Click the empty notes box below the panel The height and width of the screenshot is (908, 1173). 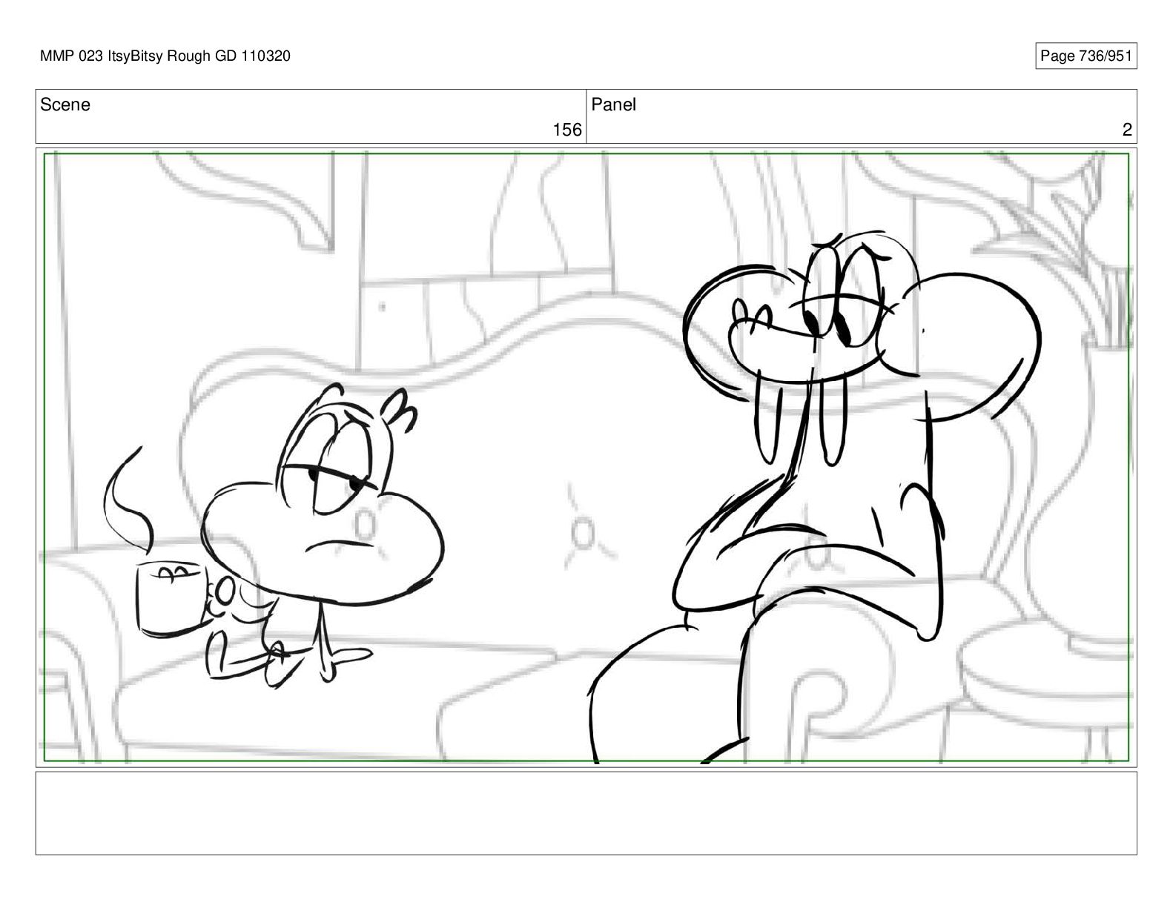(x=586, y=813)
